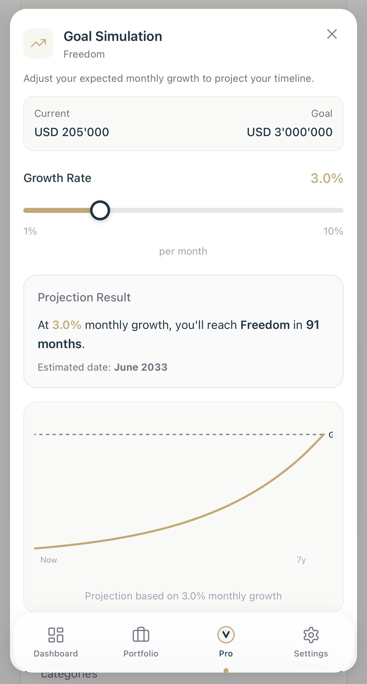The image size is (367, 684).
Task: Tap the Settings tab label
Action: [x=311, y=654]
